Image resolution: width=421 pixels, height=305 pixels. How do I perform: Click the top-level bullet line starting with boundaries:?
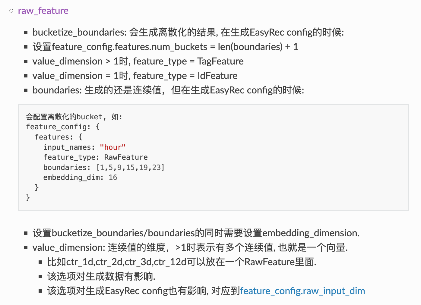pos(168,90)
